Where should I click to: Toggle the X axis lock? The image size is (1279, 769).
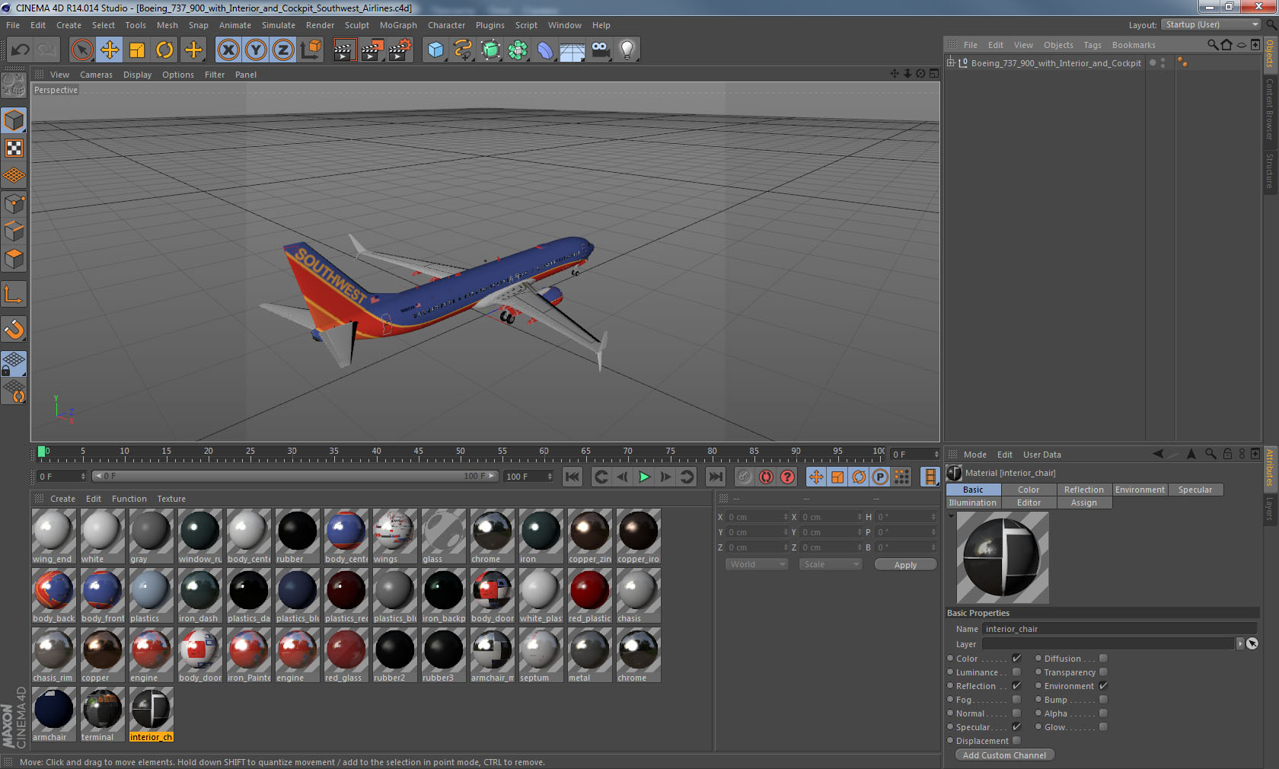point(228,50)
